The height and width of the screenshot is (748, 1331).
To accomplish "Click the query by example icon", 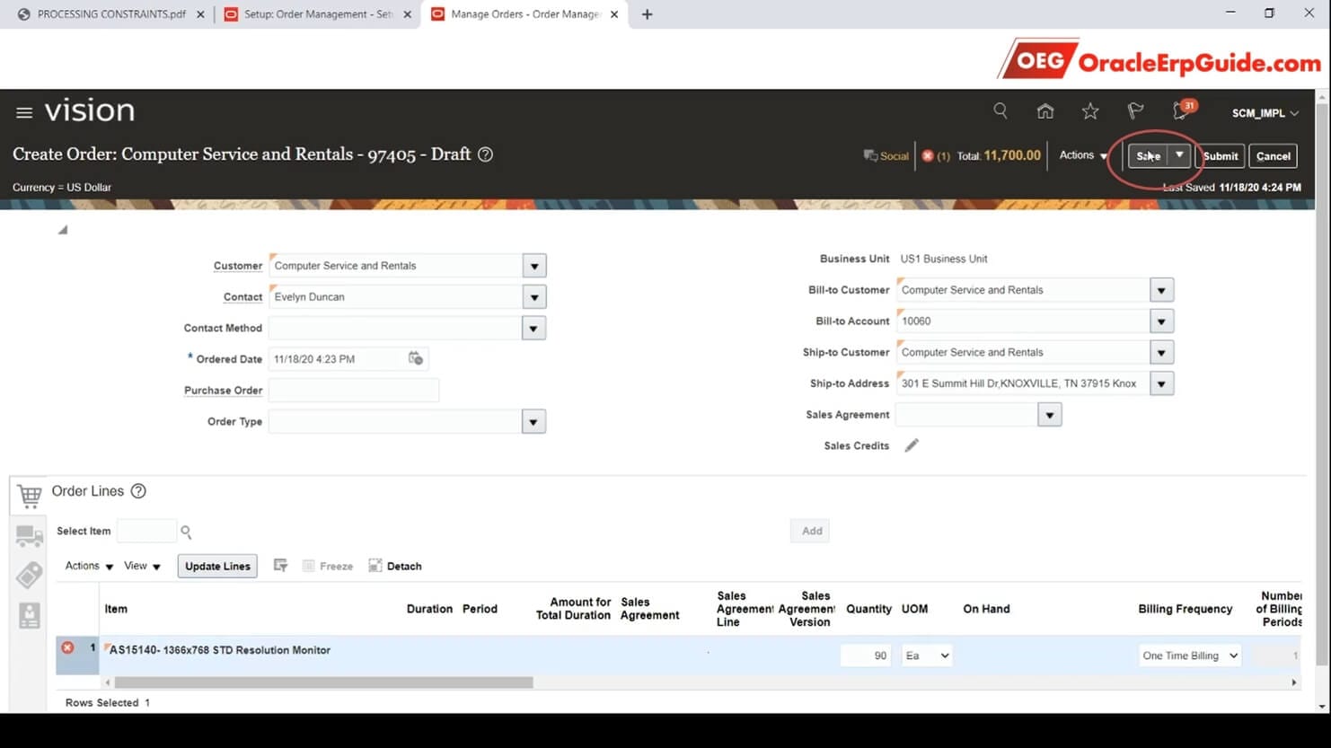I will click(280, 566).
